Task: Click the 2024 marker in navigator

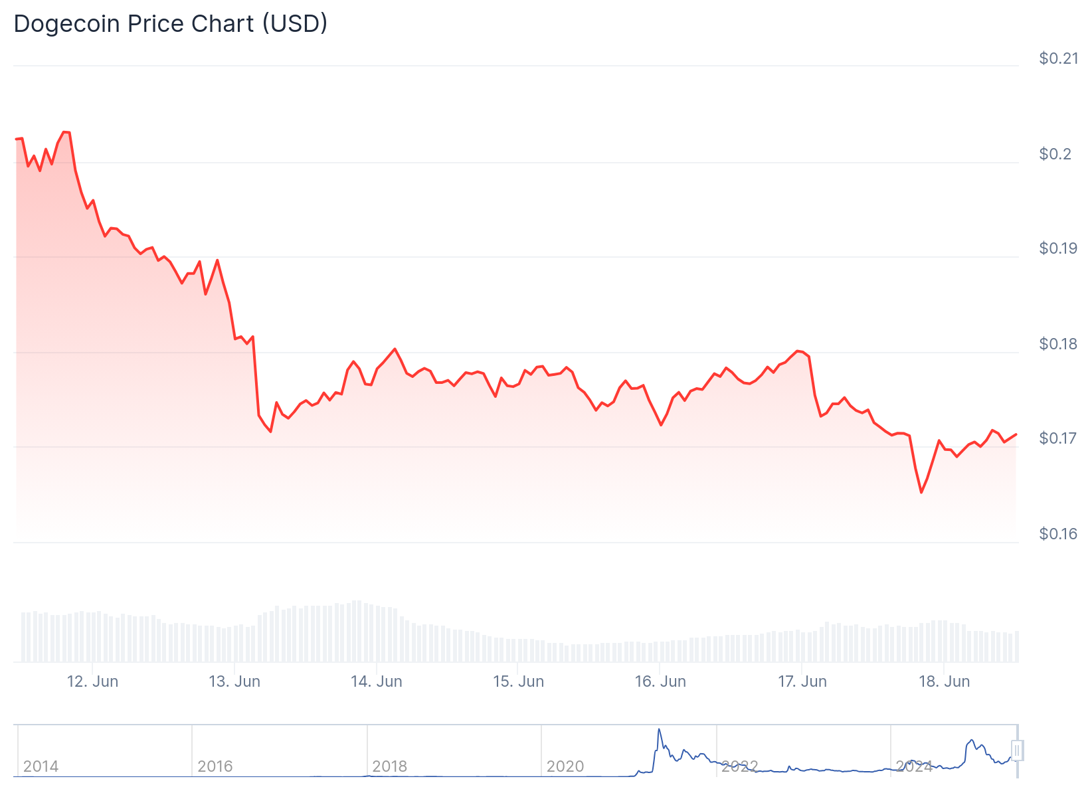Action: pyautogui.click(x=914, y=766)
